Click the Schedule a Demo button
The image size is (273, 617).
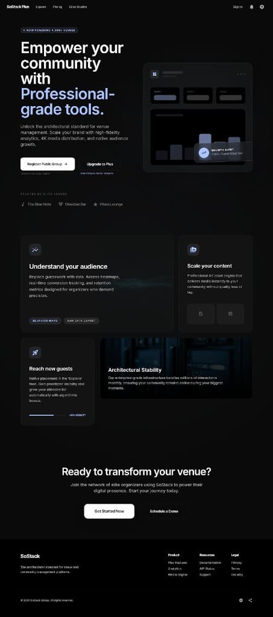[164, 511]
